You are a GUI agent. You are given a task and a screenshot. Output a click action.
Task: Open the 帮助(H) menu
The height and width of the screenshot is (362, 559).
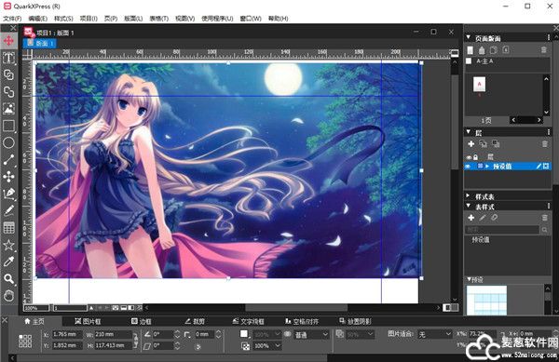tap(278, 19)
